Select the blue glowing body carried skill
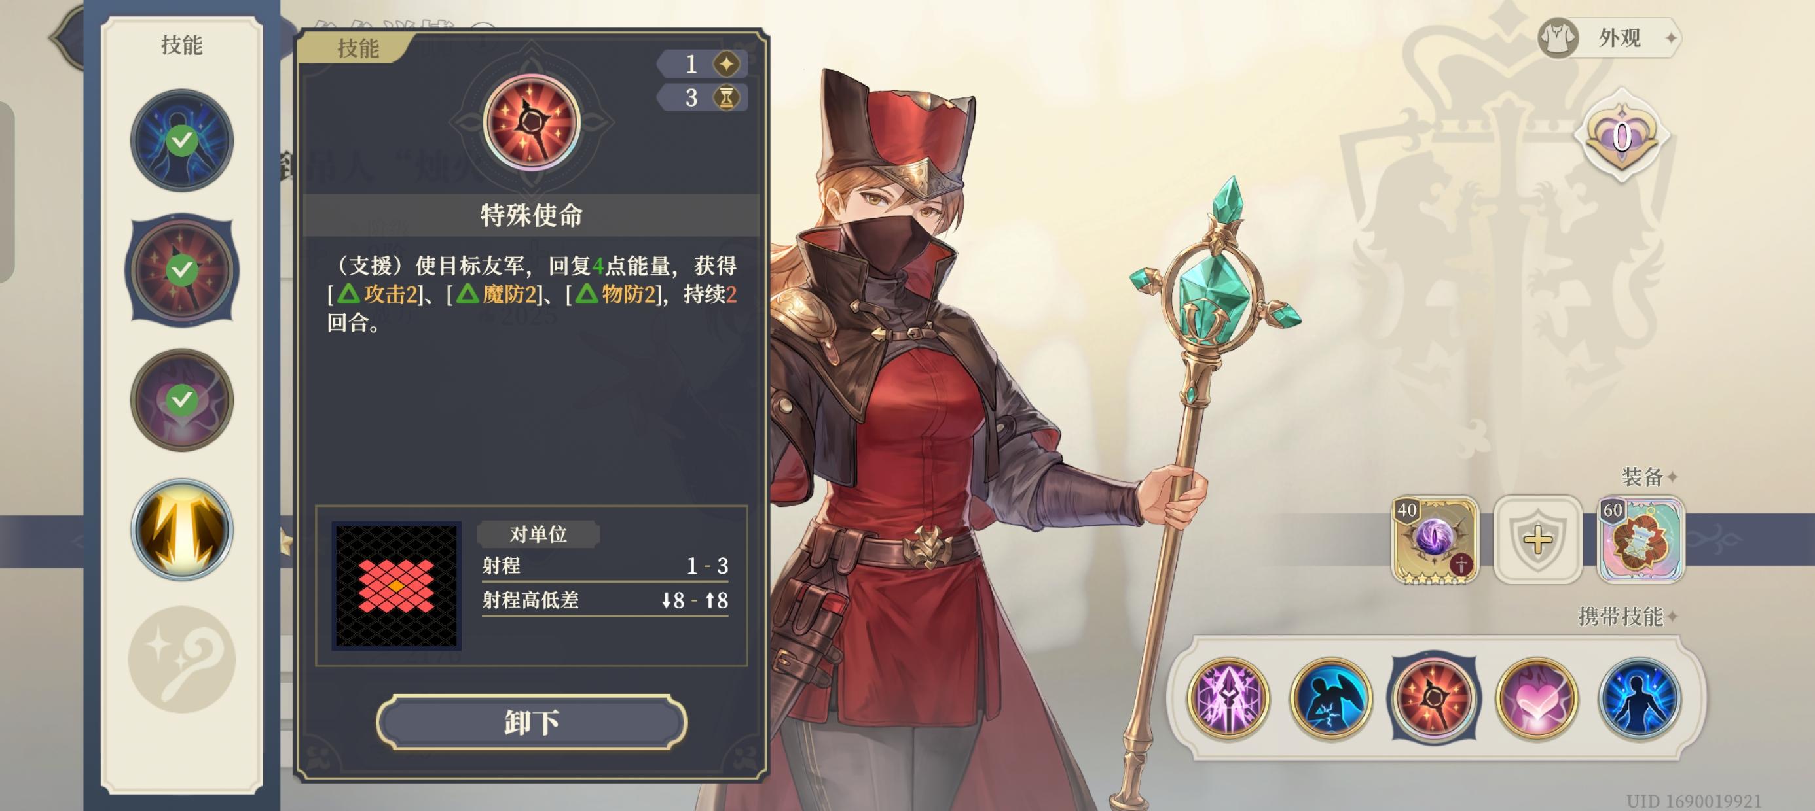The height and width of the screenshot is (811, 1815). point(1640,698)
